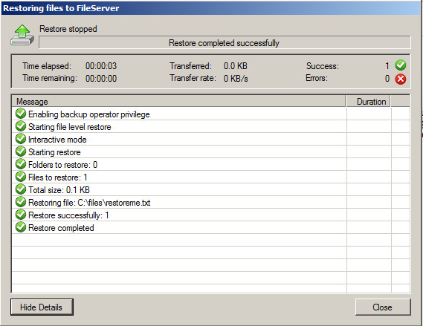Click checkmark icon beside Total size row
Screen dimensions: 423x326
coord(21,189)
